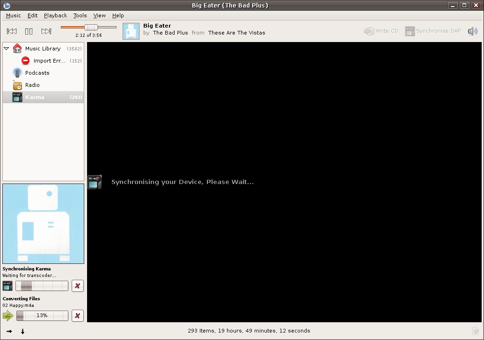Screen dimensions: 484x340
Task: Open the Playback menu
Action: point(55,15)
